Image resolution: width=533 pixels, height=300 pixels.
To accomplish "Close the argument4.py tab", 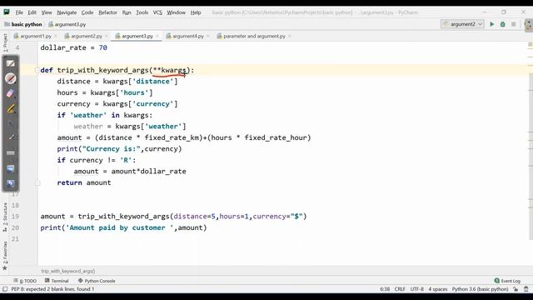I will tap(207, 36).
